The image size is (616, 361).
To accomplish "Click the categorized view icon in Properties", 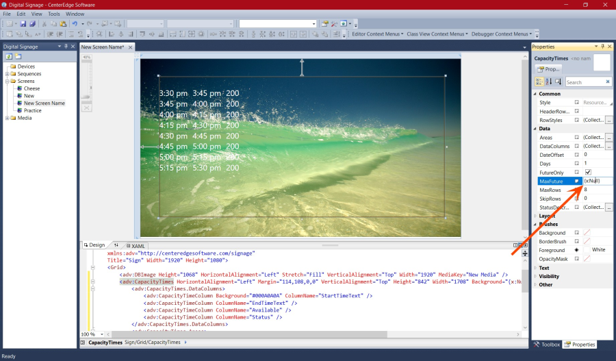I will point(539,82).
